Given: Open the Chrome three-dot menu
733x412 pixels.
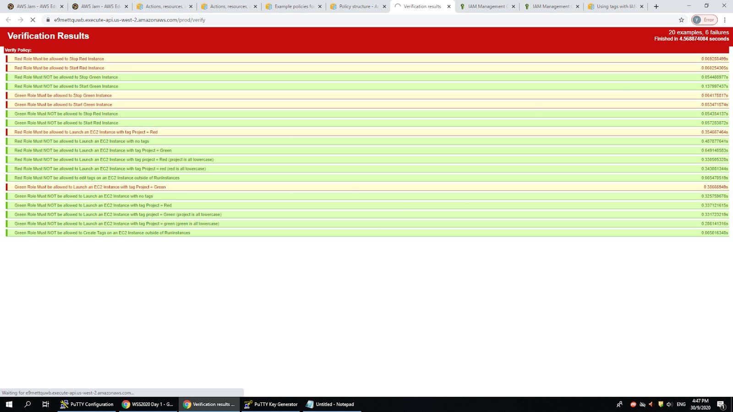Looking at the screenshot, I should coord(725,20).
